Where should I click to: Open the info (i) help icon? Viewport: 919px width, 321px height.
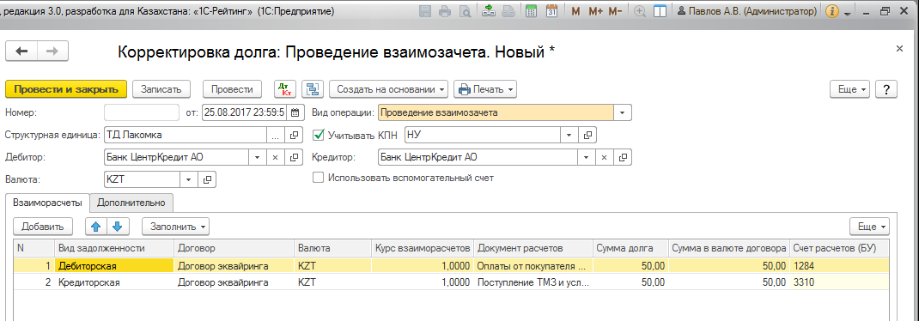coord(831,11)
